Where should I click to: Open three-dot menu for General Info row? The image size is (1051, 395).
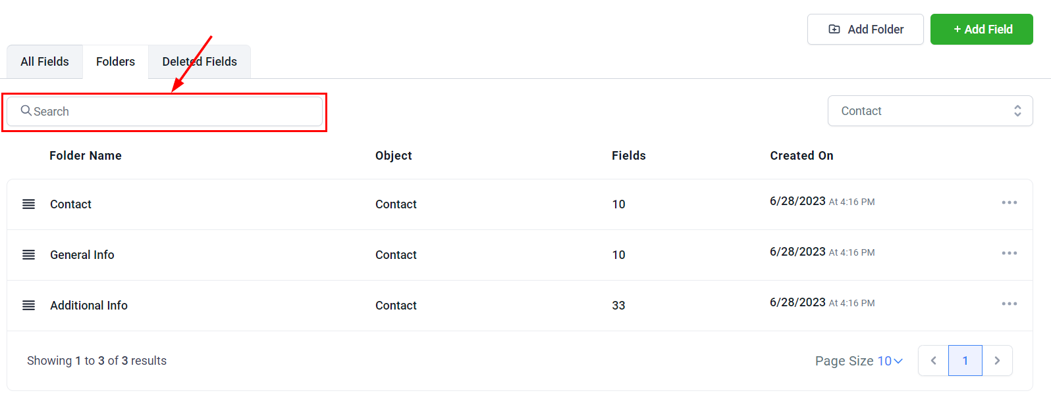coord(1009,253)
